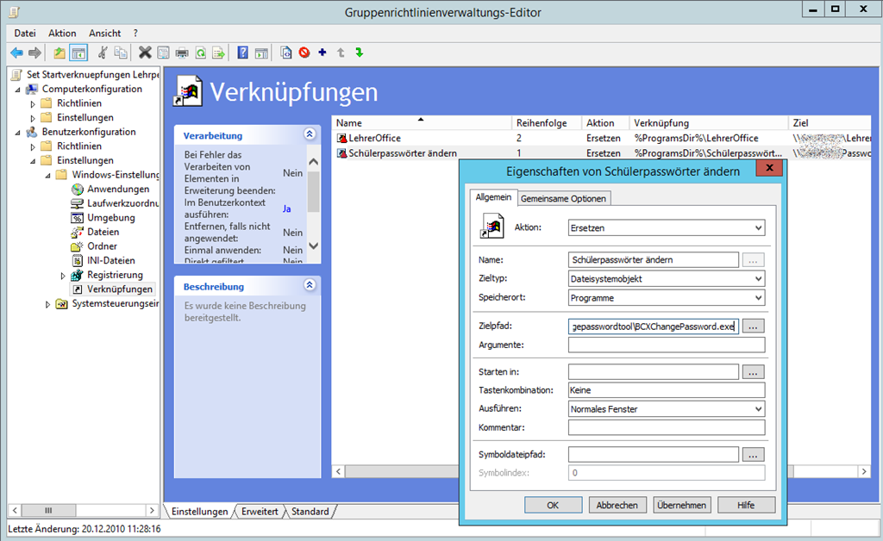Click the green move down arrow icon
This screenshot has height=541, width=883.
pyautogui.click(x=359, y=53)
